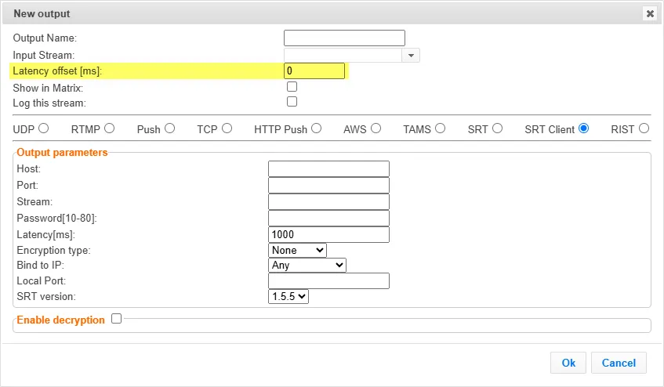Screen dimensions: 664x387
Task: Open the SRT version dropdown
Action: (x=288, y=296)
